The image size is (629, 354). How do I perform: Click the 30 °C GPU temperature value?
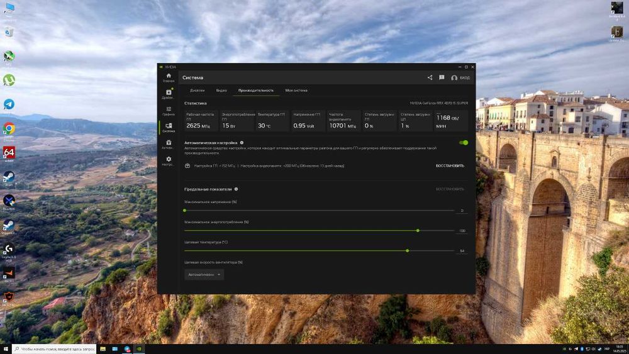click(264, 126)
